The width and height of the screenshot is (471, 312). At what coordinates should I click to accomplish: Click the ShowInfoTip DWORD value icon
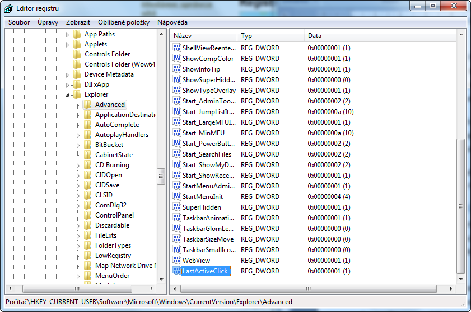coord(177,69)
